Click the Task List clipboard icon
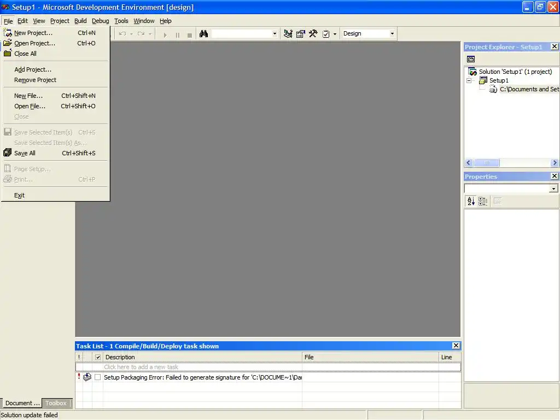This screenshot has width=560, height=420. click(326, 33)
